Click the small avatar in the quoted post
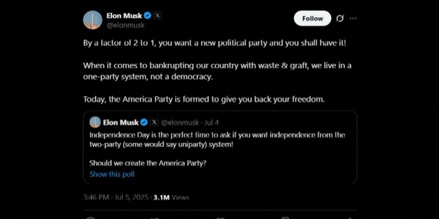 coord(95,123)
